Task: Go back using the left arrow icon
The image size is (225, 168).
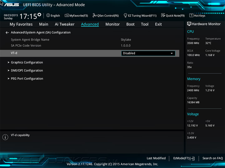Action: point(7,33)
